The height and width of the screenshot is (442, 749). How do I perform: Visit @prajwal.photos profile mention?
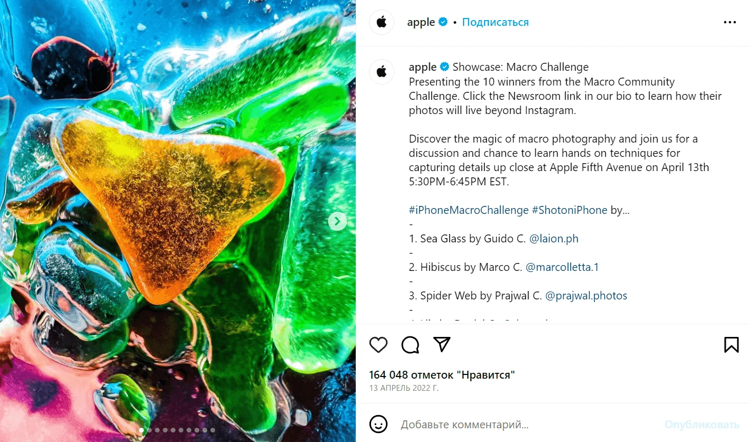[586, 296]
